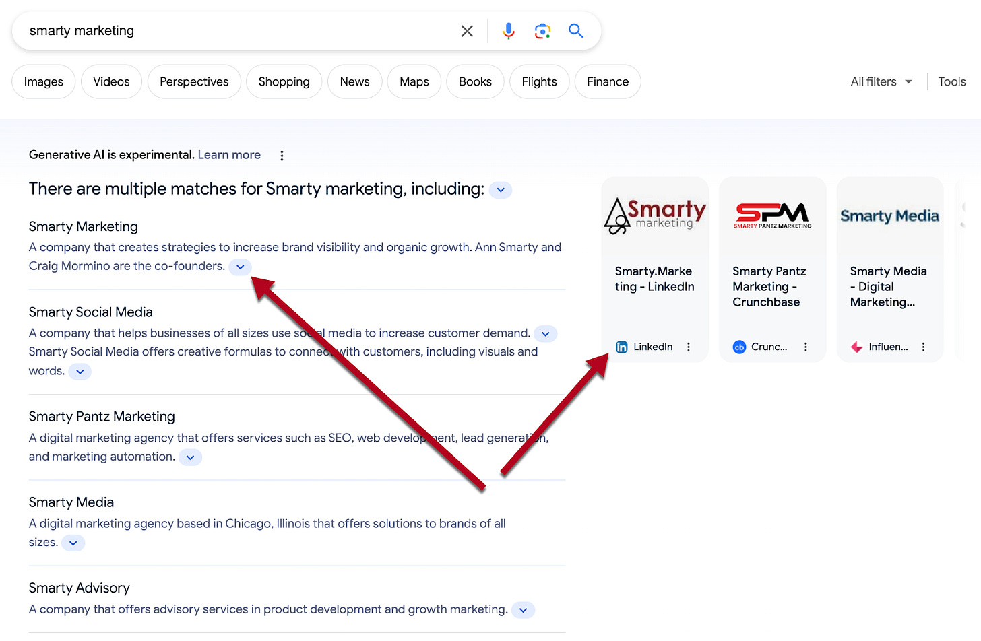981x641 pixels.
Task: Switch to the Perspectives filter
Action: pos(194,81)
